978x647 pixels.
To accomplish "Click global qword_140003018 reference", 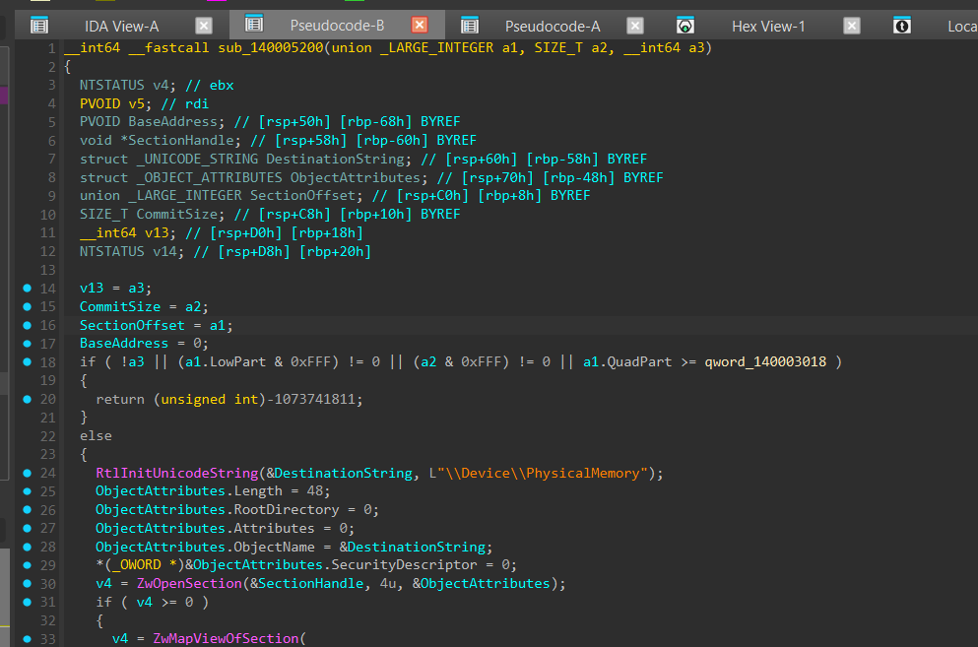I will click(765, 361).
